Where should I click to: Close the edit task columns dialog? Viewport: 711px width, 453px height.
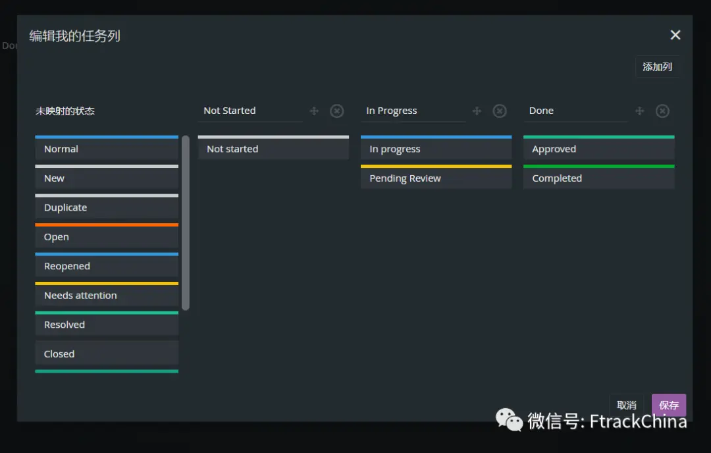point(675,35)
